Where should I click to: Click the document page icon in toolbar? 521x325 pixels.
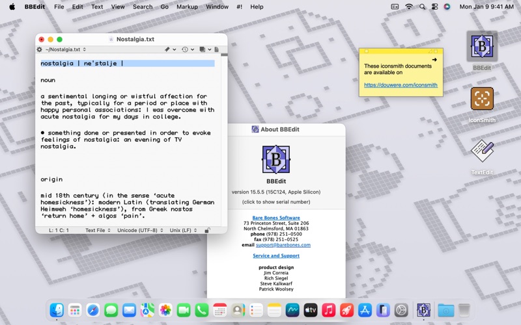[217, 49]
